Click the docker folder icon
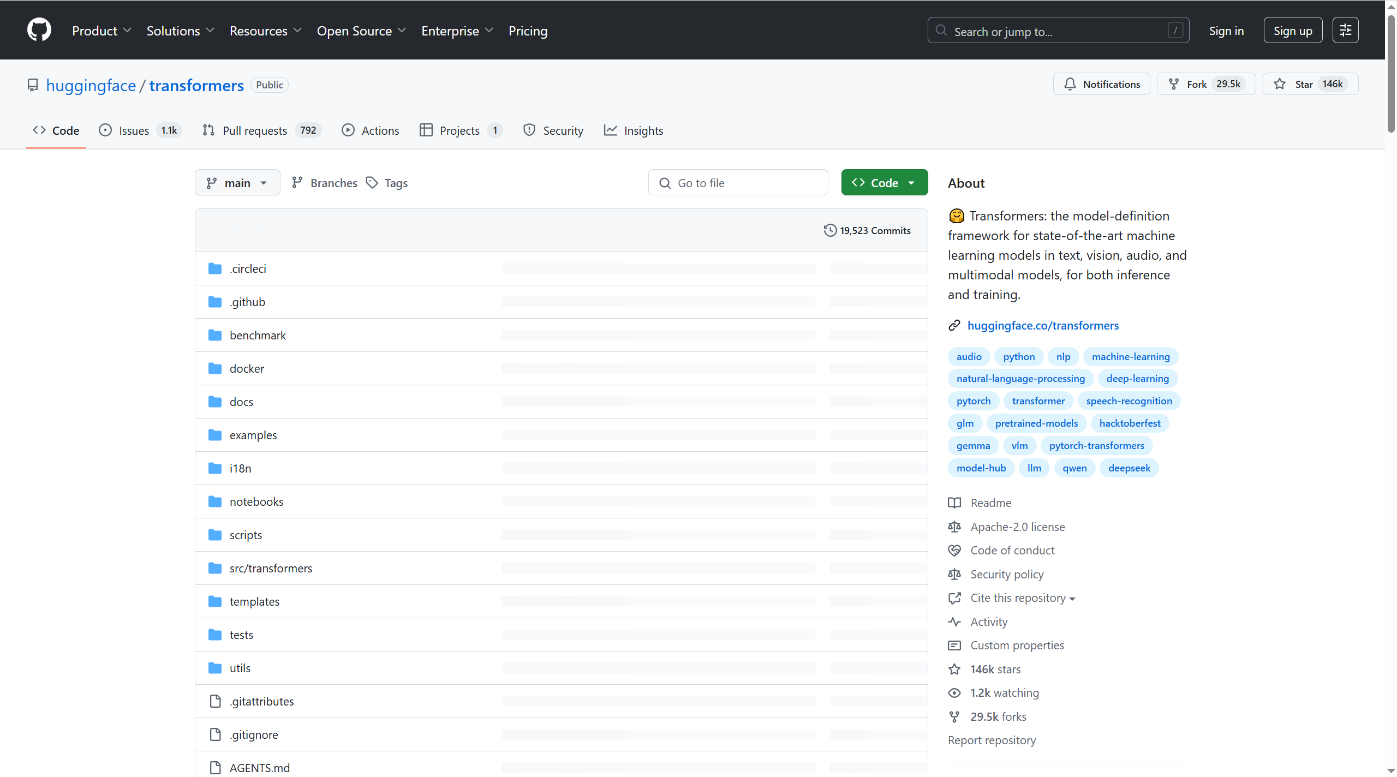Image resolution: width=1397 pixels, height=777 pixels. pos(215,368)
